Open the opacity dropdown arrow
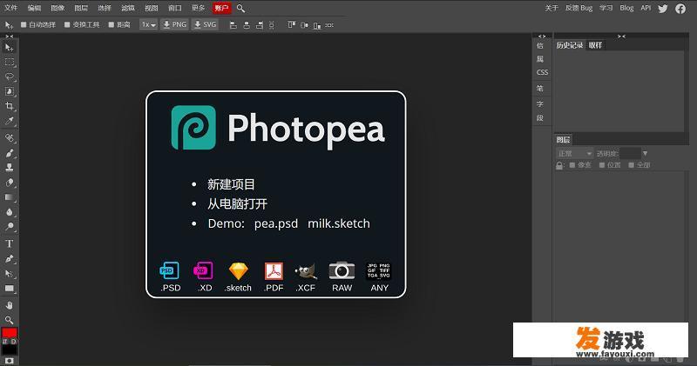697x366 pixels. (x=645, y=154)
